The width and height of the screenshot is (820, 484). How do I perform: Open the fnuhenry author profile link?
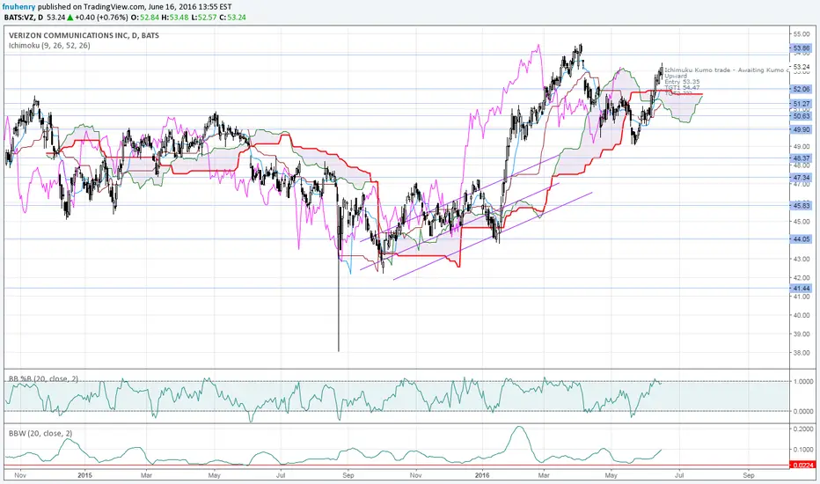click(18, 7)
